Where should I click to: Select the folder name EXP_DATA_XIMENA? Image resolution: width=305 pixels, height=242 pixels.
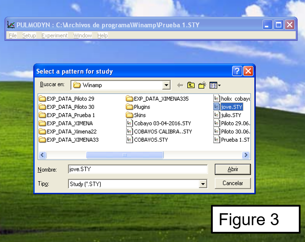click(70, 123)
